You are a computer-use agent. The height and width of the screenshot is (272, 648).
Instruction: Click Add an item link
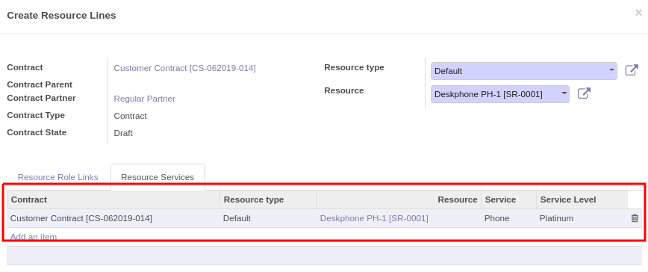click(x=34, y=237)
